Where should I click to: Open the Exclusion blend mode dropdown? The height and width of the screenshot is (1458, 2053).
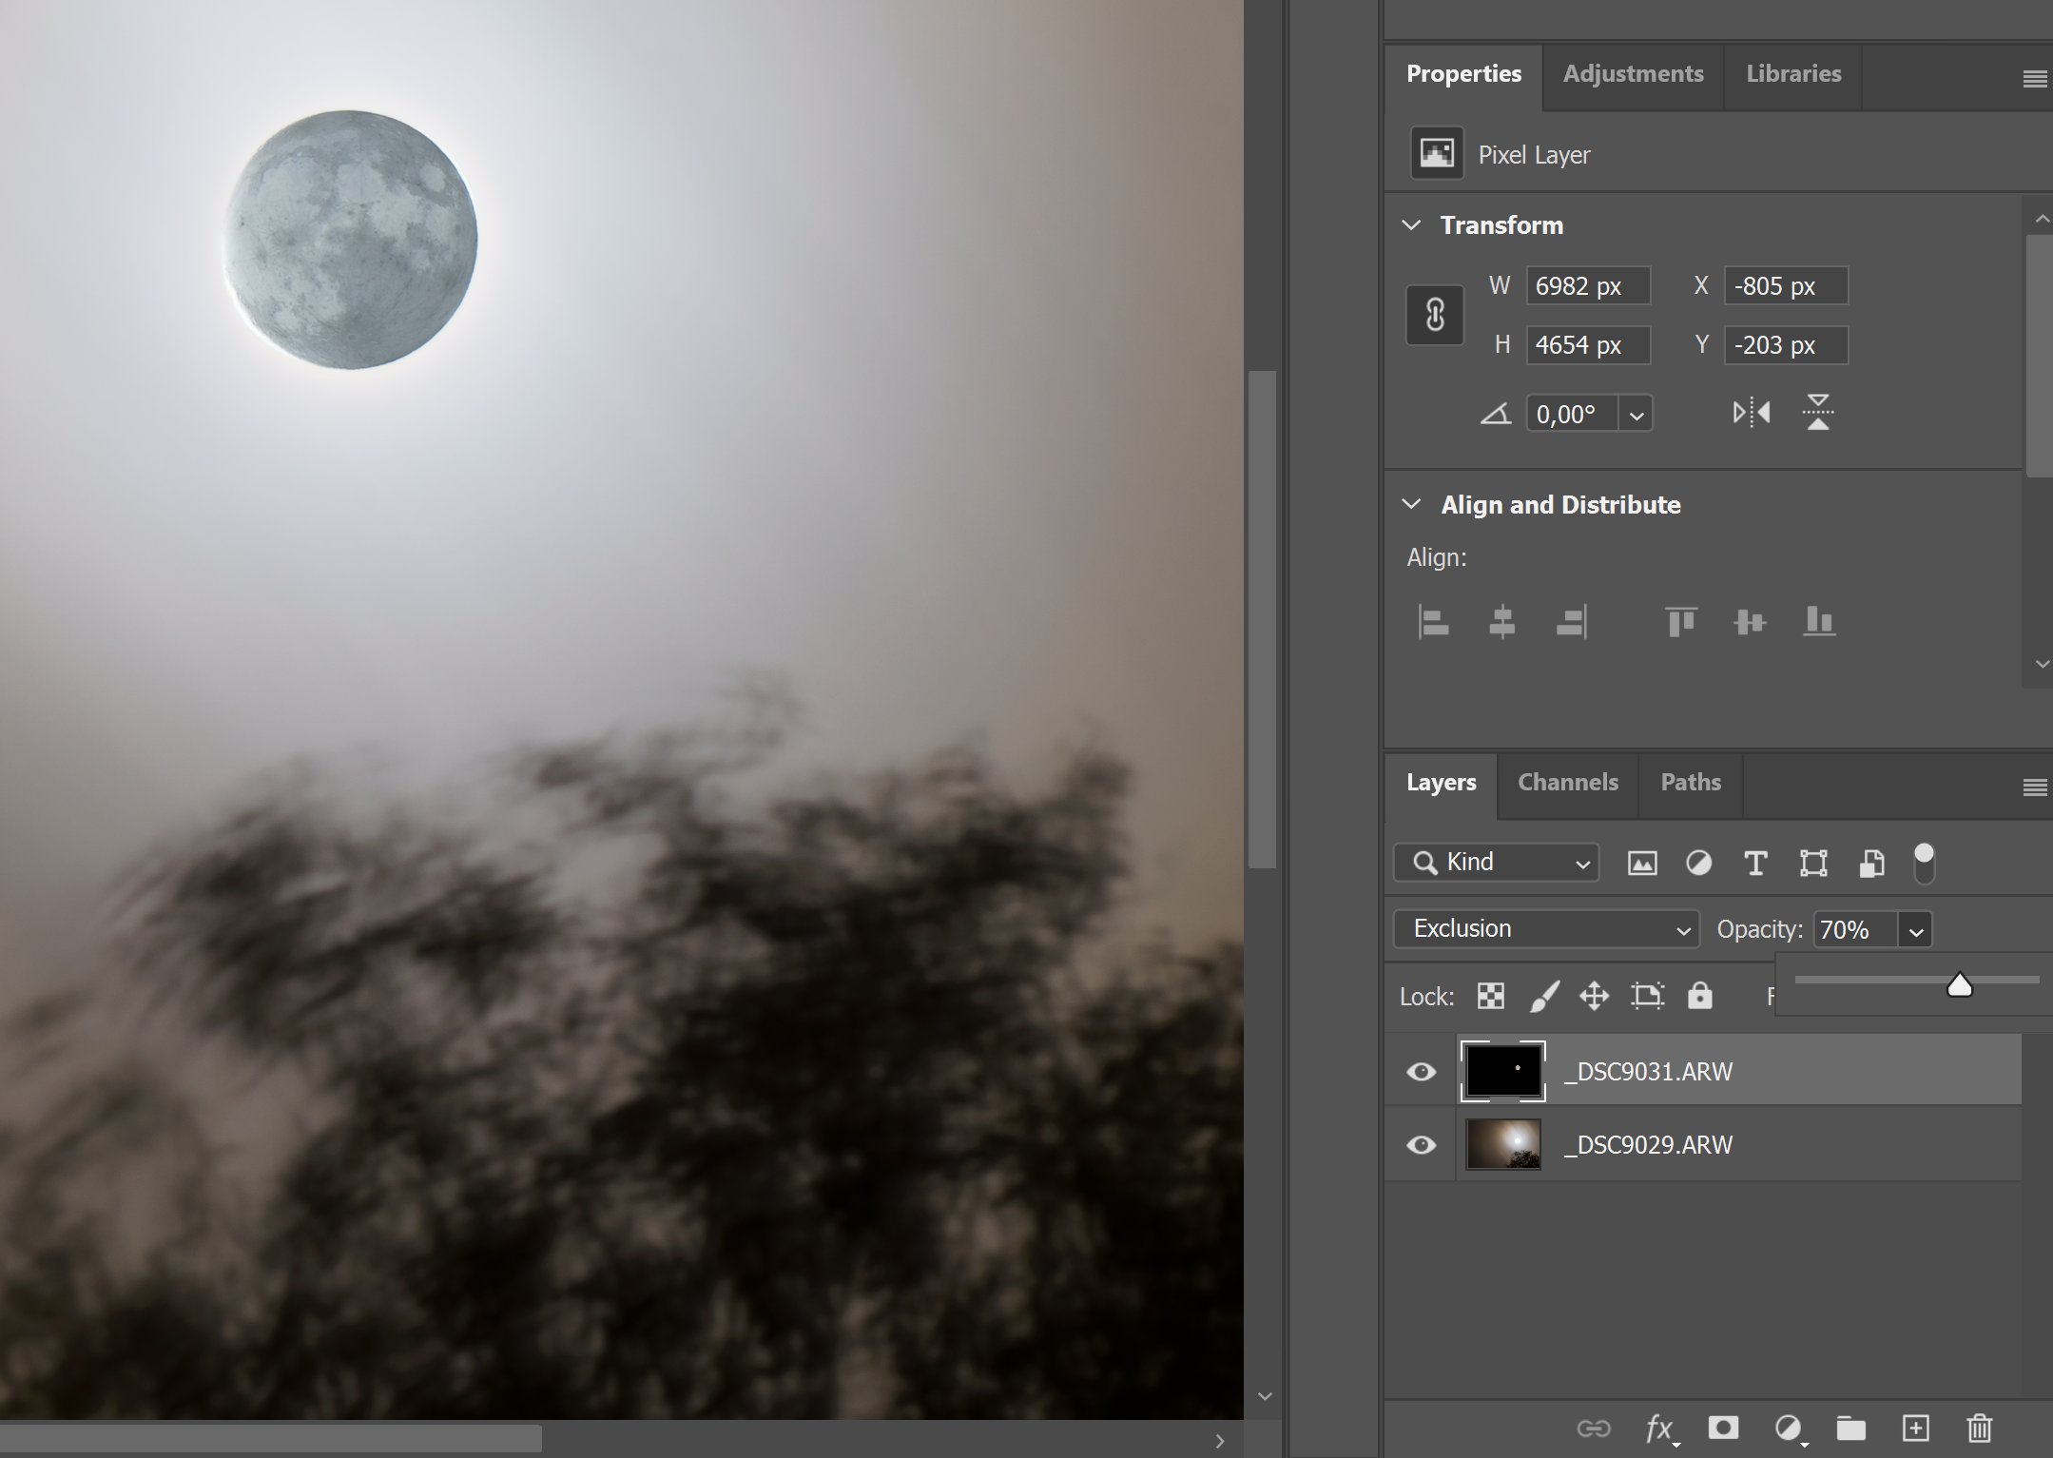pos(1545,928)
